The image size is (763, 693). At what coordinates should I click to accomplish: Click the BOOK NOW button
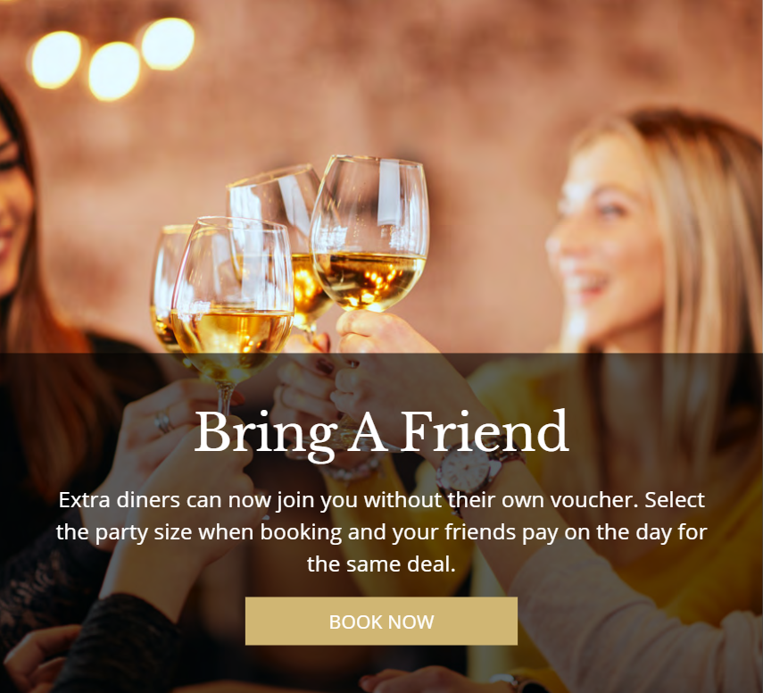(x=381, y=621)
